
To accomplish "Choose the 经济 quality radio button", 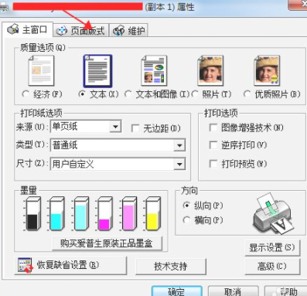I will tap(26, 94).
